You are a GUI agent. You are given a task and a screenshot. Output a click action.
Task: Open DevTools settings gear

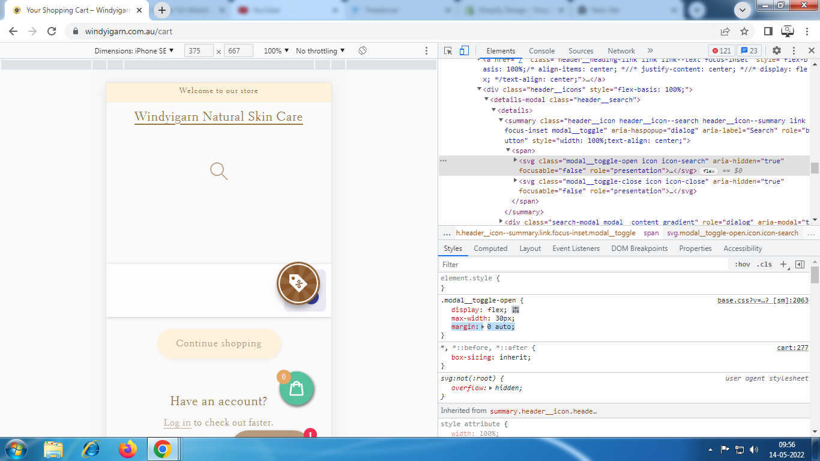point(777,51)
